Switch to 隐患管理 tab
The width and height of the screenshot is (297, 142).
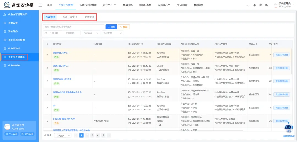pos(89,17)
